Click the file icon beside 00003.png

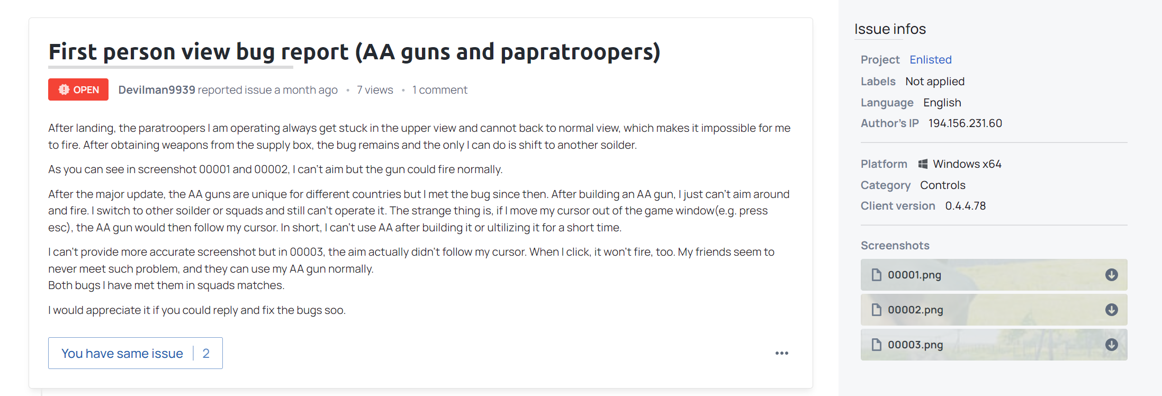[x=877, y=345]
